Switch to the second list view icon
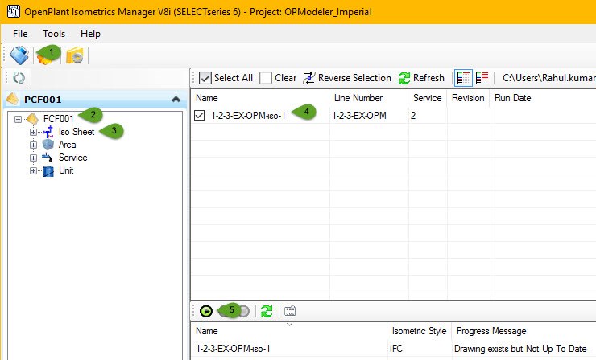This screenshot has height=360, width=596. (482, 78)
